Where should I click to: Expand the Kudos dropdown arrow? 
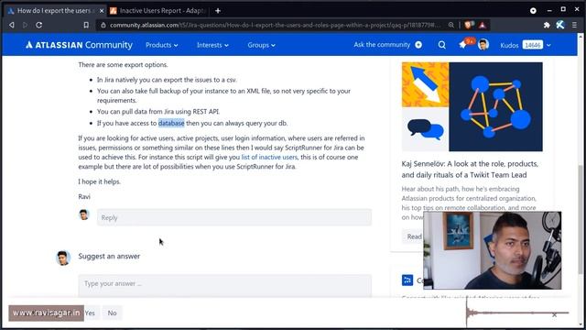tap(548, 45)
